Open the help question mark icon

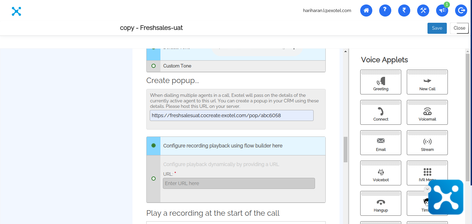pyautogui.click(x=385, y=10)
